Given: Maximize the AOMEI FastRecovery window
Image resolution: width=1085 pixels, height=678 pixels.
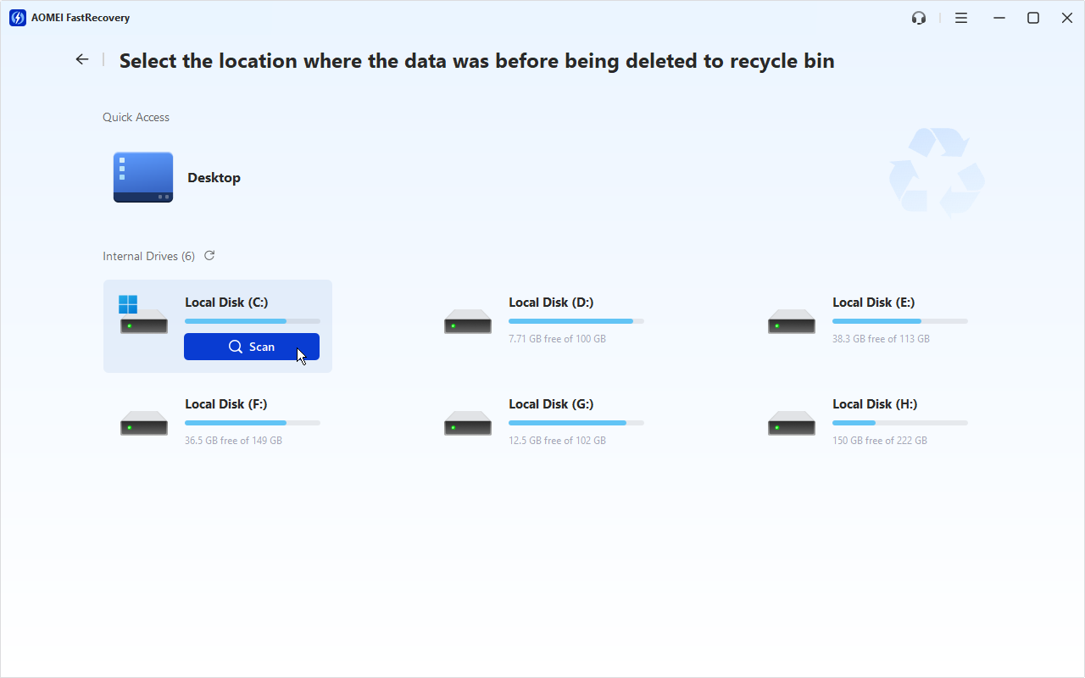Looking at the screenshot, I should click(1033, 18).
